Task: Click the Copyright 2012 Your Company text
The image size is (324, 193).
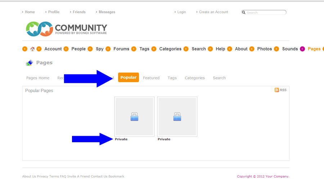Action: tap(263, 176)
